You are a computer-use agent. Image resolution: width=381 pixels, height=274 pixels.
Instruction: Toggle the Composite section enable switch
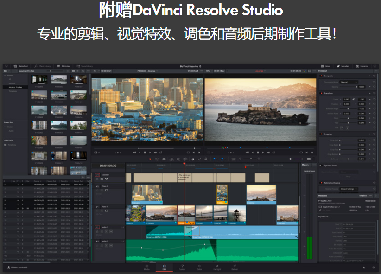pyautogui.click(x=321, y=76)
